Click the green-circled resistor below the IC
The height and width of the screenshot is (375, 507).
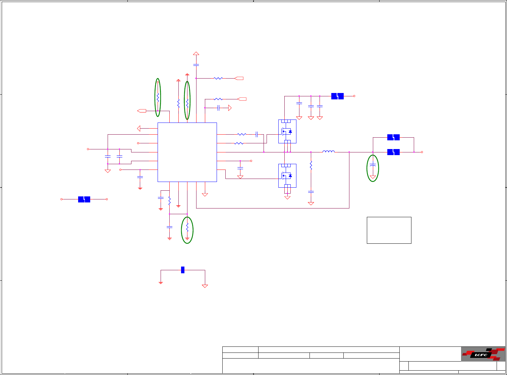tap(187, 227)
